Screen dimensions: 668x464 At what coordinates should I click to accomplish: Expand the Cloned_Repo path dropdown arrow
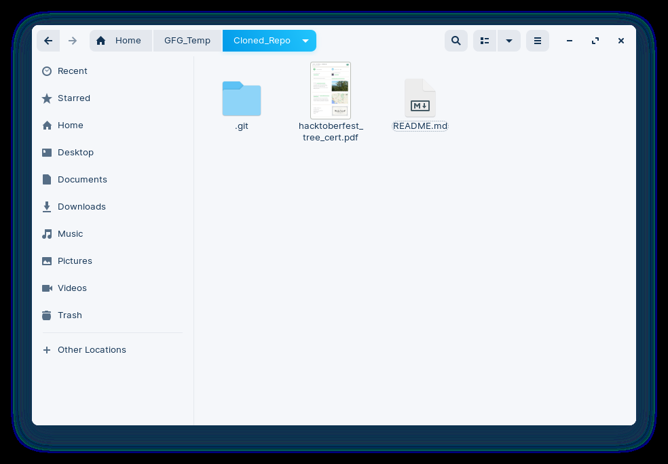tap(305, 41)
